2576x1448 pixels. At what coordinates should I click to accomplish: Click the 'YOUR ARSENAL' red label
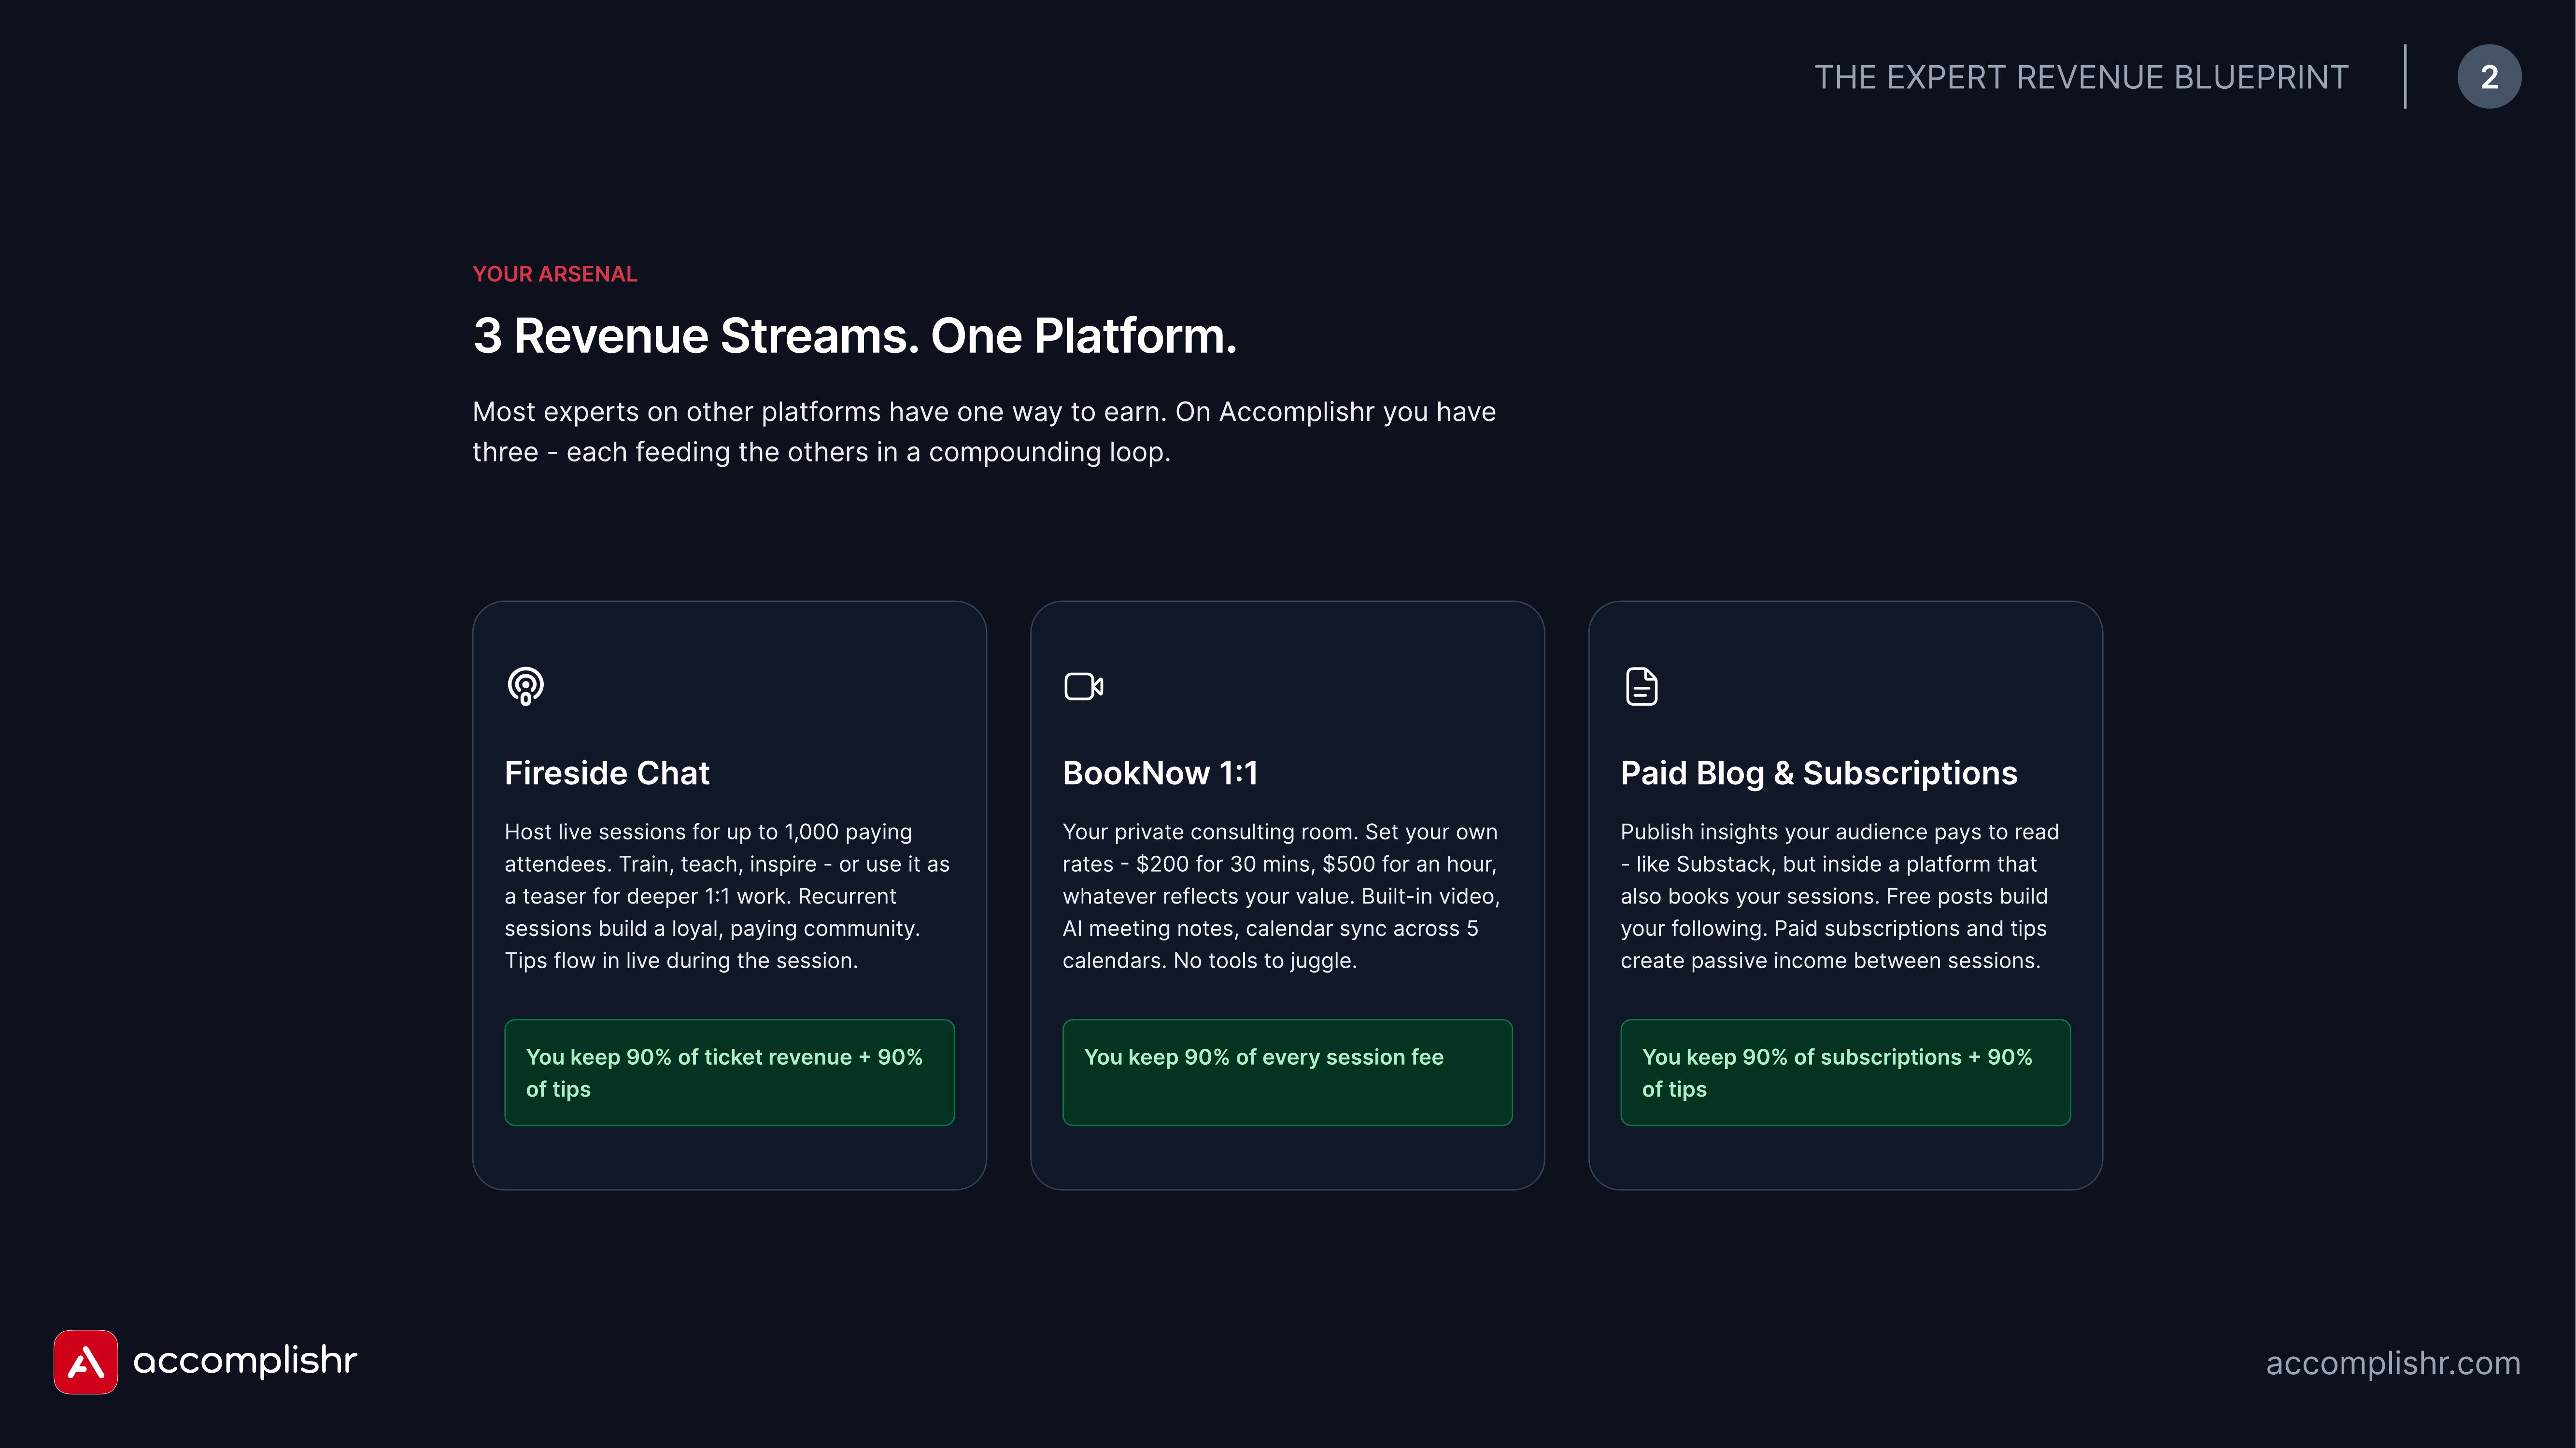(x=554, y=274)
